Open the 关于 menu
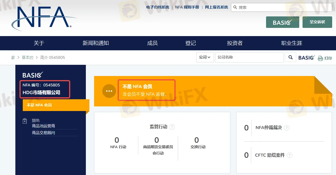The image size is (336, 175). tap(39, 43)
